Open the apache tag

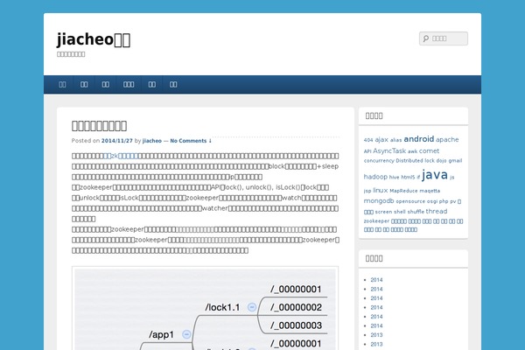coord(447,140)
